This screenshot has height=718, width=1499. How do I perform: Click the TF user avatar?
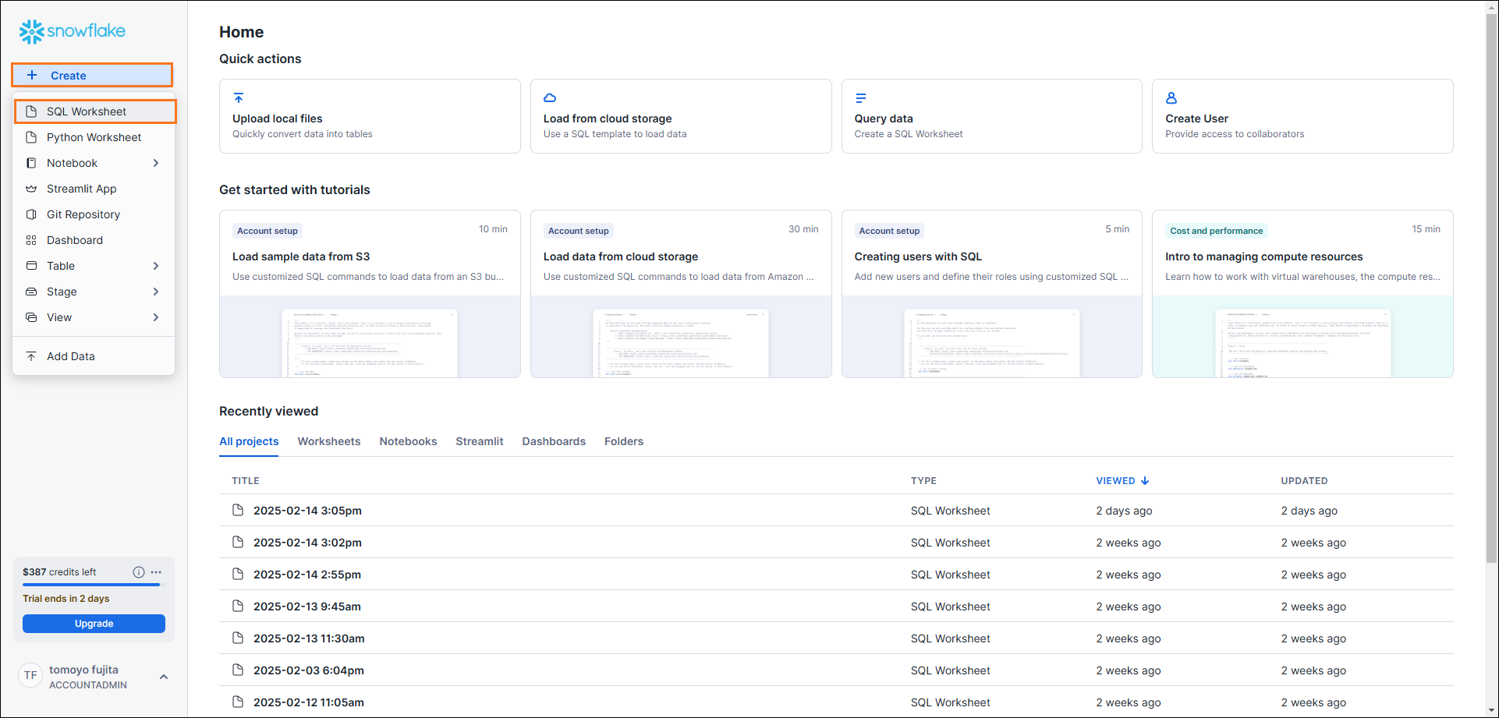point(30,676)
